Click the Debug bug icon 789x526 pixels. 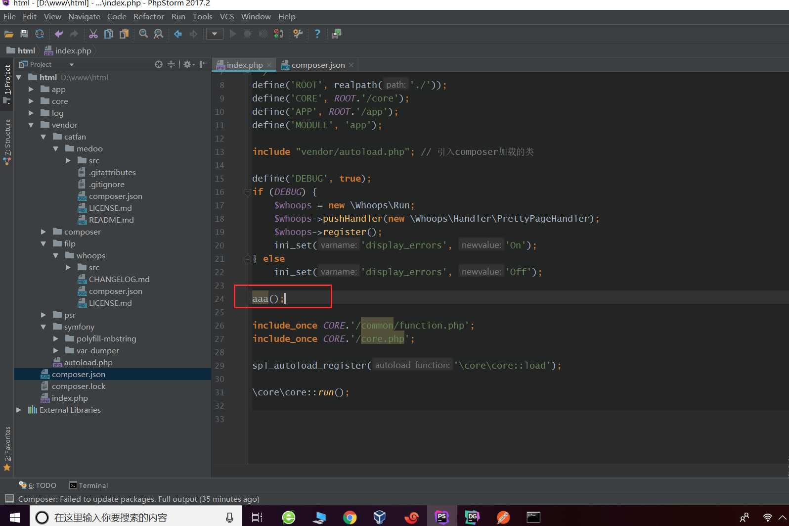click(248, 34)
